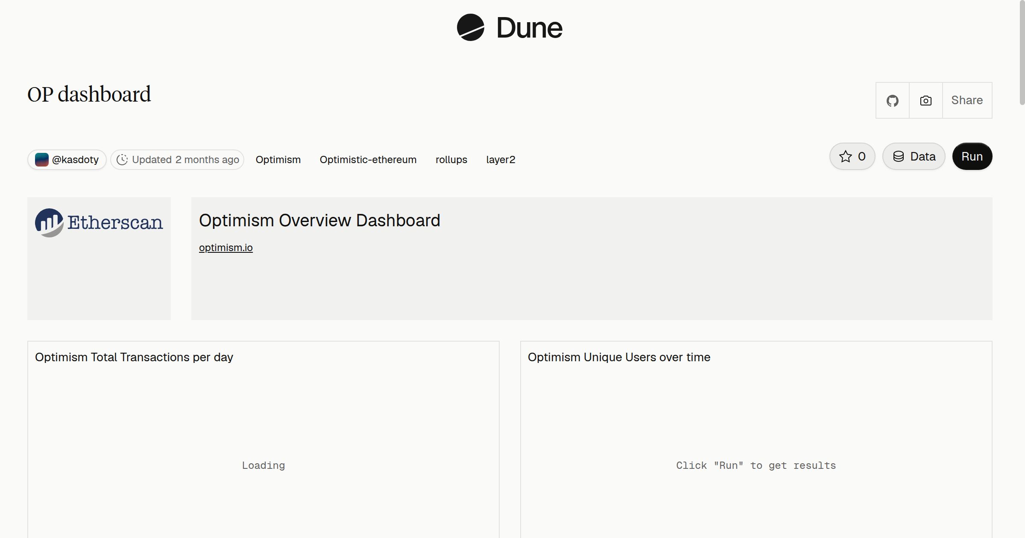Star this dashboard
1025x538 pixels.
pos(852,156)
